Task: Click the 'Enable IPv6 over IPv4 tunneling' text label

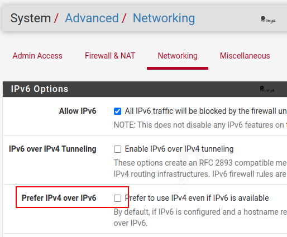Action: tap(179, 149)
